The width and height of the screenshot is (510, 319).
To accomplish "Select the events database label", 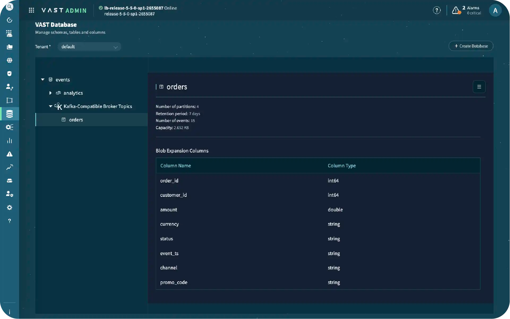I will pos(63,80).
